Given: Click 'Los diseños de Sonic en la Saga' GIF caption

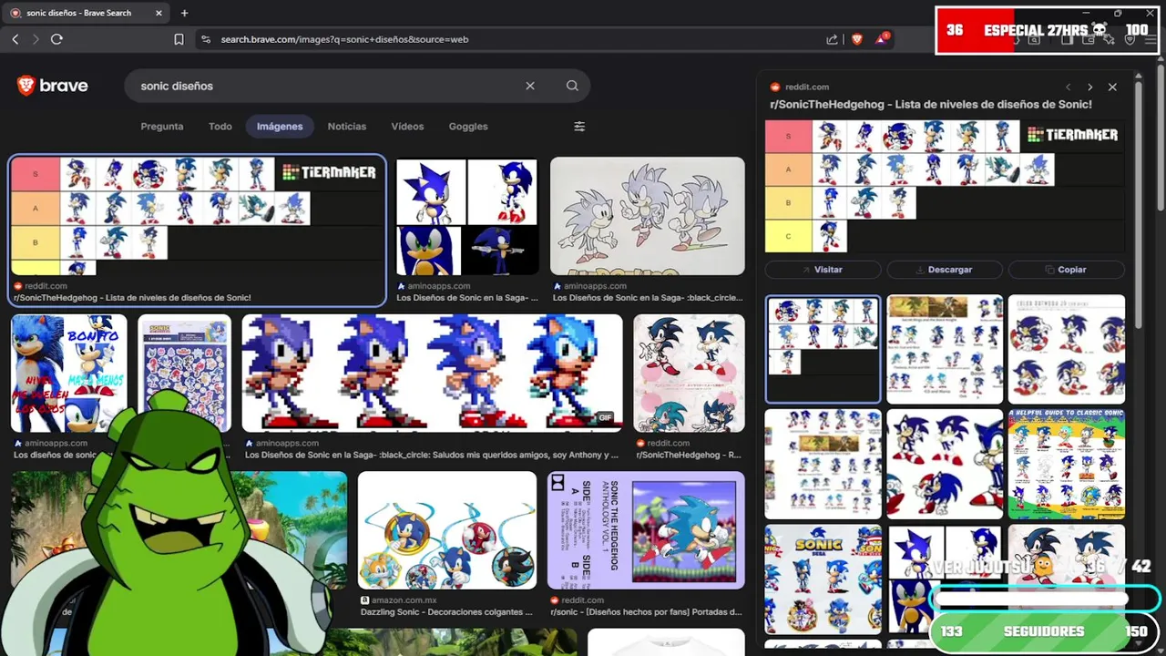Looking at the screenshot, I should click(x=432, y=455).
